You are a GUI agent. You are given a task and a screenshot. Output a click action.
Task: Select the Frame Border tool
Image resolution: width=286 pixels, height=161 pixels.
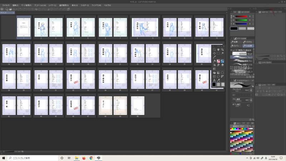[214, 77]
